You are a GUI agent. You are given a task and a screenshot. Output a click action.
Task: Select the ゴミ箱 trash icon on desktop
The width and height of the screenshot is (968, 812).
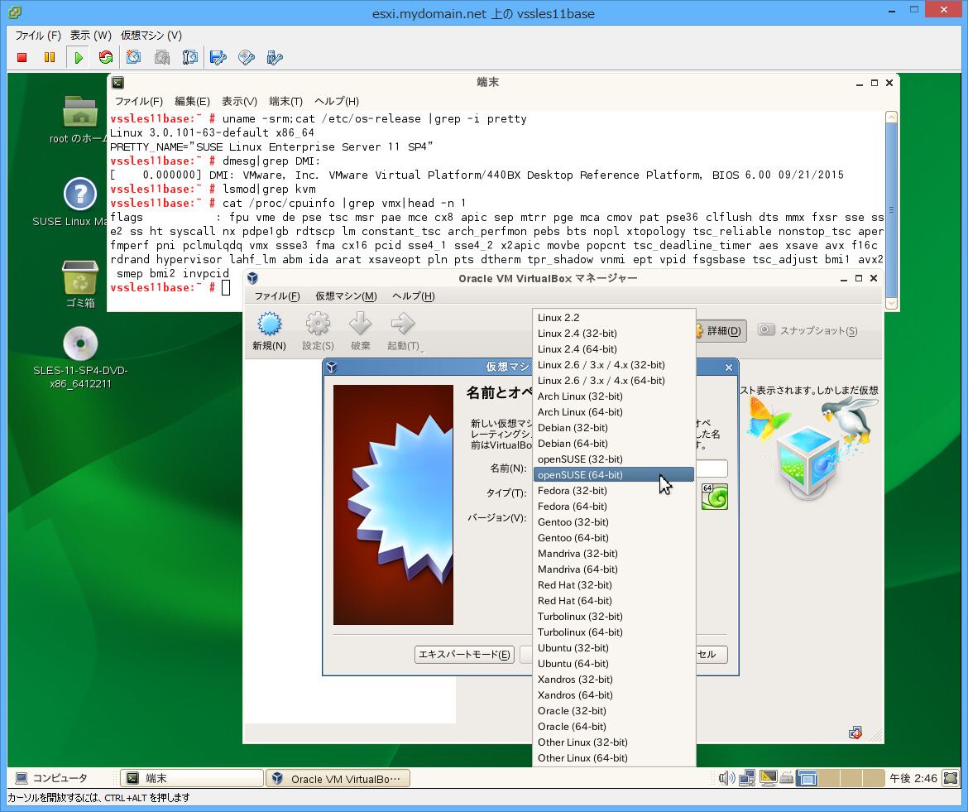(x=80, y=276)
